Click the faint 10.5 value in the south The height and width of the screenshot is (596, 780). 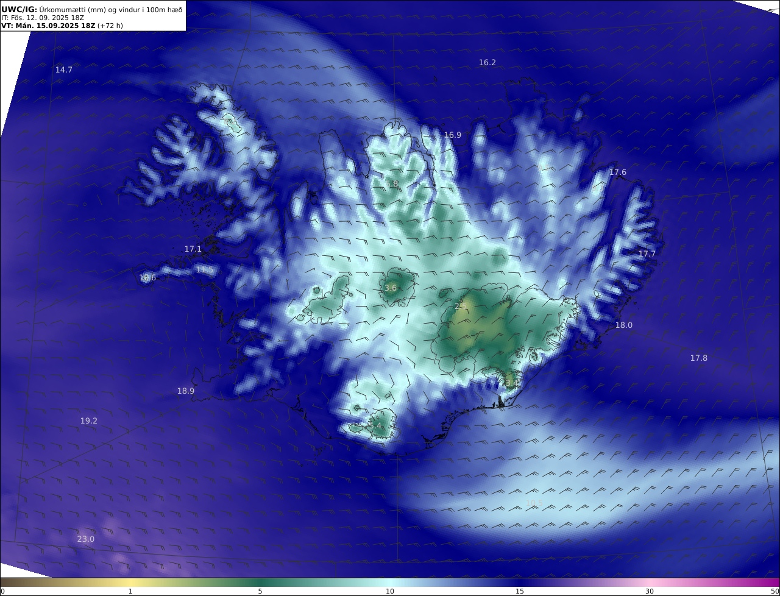click(x=534, y=503)
